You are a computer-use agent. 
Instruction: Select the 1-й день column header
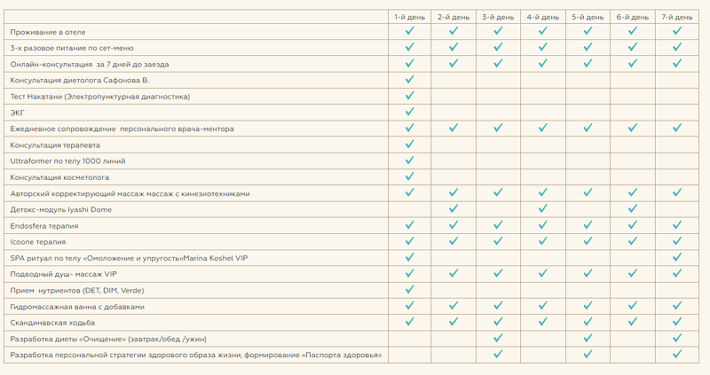(409, 16)
